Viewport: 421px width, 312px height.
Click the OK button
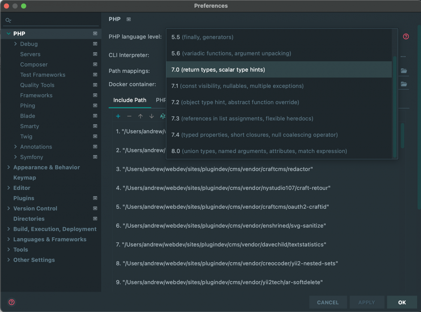coord(402,302)
